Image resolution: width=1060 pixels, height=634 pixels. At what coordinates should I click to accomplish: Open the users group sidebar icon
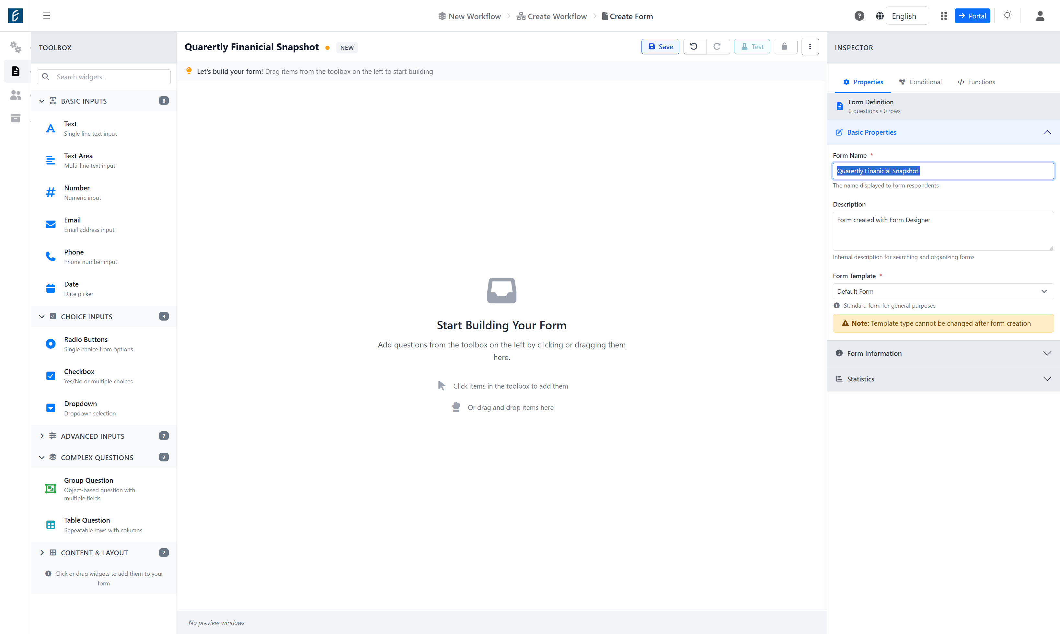pyautogui.click(x=15, y=95)
